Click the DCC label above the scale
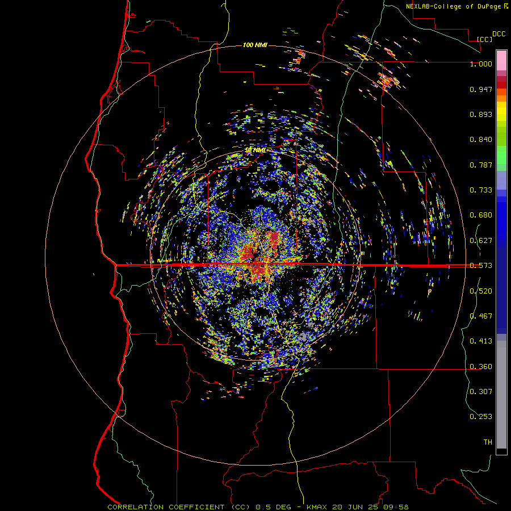The height and width of the screenshot is (511, 511). [x=499, y=34]
